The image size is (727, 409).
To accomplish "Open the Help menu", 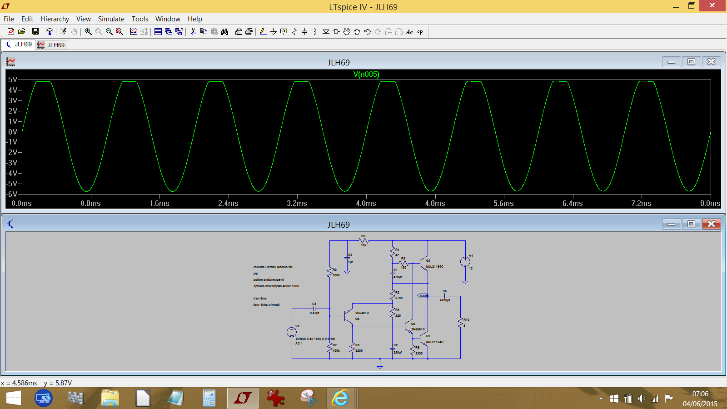I will [x=194, y=19].
